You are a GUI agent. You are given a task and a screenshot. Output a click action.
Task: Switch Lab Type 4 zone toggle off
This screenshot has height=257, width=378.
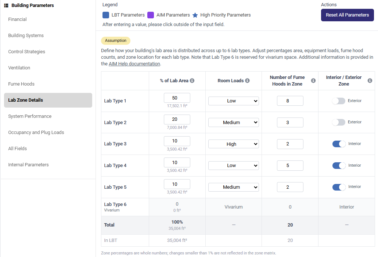tap(339, 166)
